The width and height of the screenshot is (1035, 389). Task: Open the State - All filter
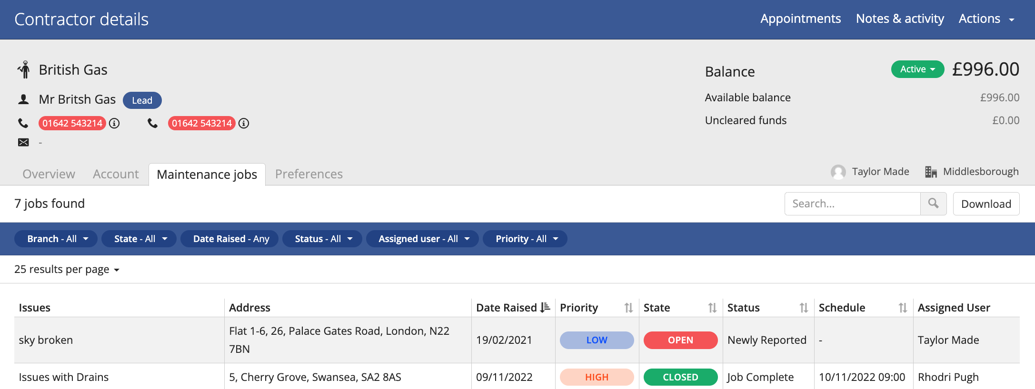tap(139, 239)
